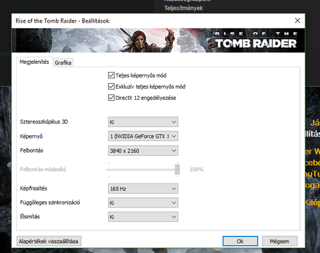Switch to the Grafika tab
320x253 pixels.
click(63, 63)
